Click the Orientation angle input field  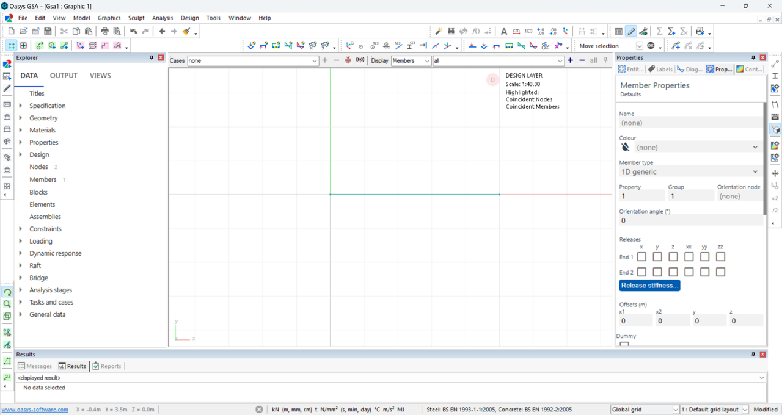click(689, 221)
